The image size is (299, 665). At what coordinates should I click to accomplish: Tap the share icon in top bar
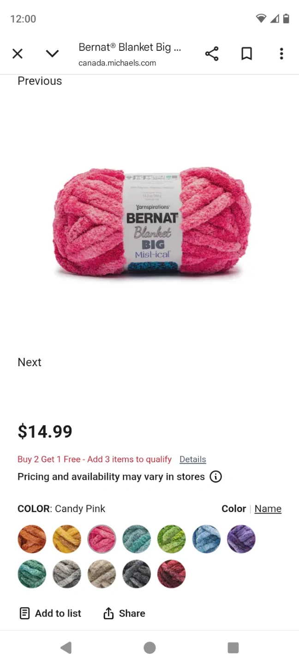(212, 54)
